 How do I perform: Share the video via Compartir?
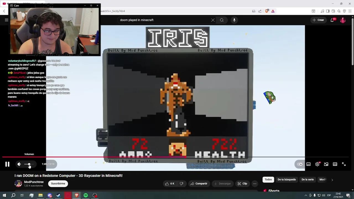199,184
